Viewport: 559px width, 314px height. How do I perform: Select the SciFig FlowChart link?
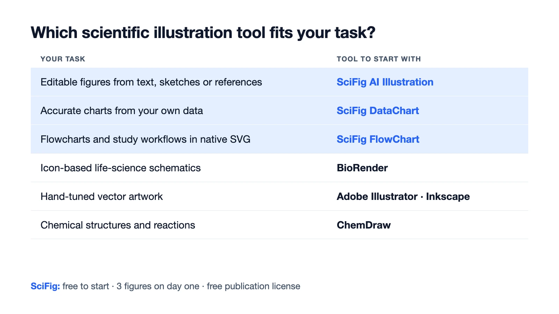378,139
